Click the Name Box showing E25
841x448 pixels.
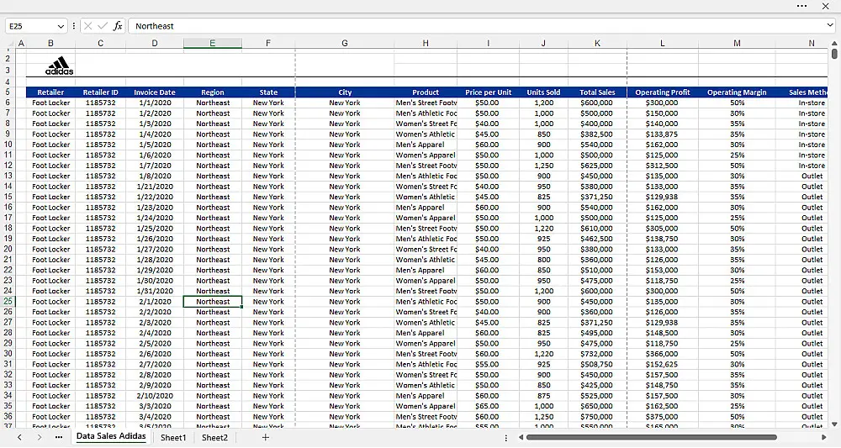pos(30,26)
